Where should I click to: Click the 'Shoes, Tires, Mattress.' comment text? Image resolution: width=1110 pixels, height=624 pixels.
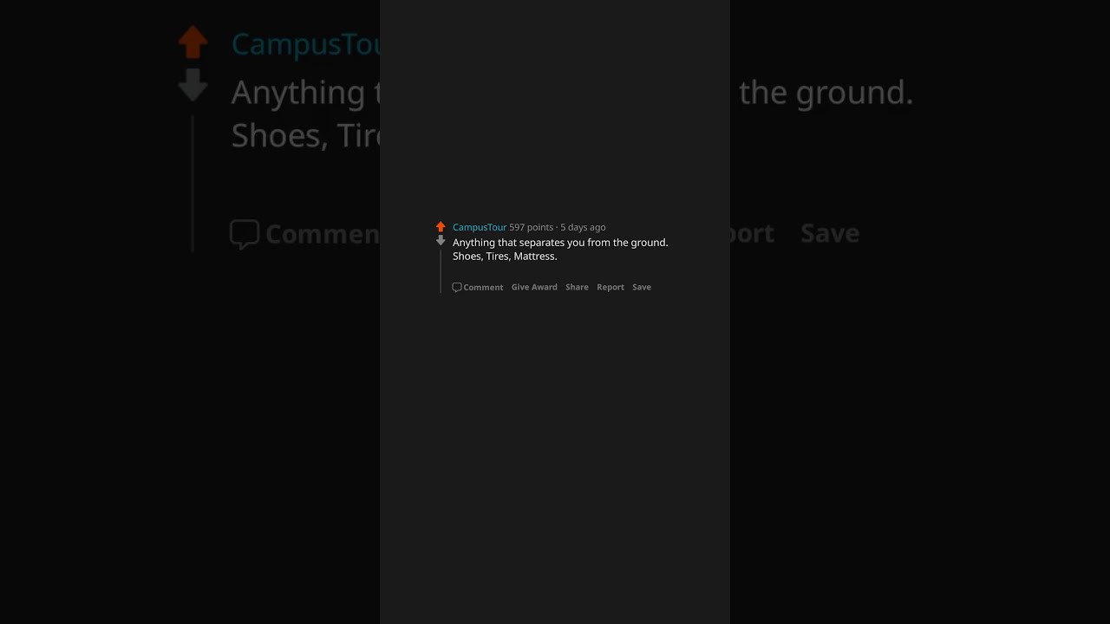pos(505,257)
